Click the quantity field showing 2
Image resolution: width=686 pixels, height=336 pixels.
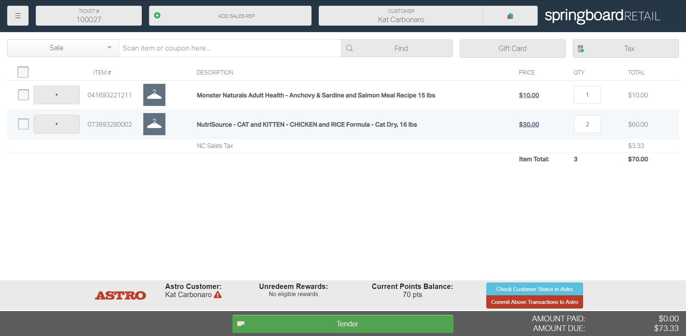(x=587, y=124)
